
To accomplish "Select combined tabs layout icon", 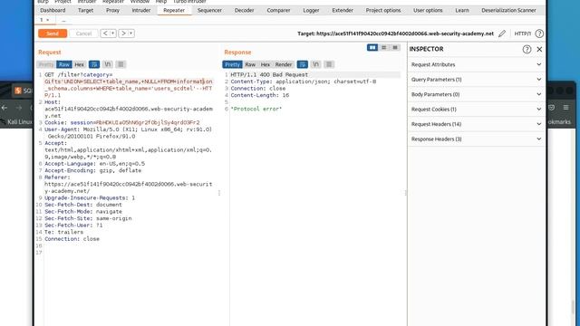I will tap(395, 47).
